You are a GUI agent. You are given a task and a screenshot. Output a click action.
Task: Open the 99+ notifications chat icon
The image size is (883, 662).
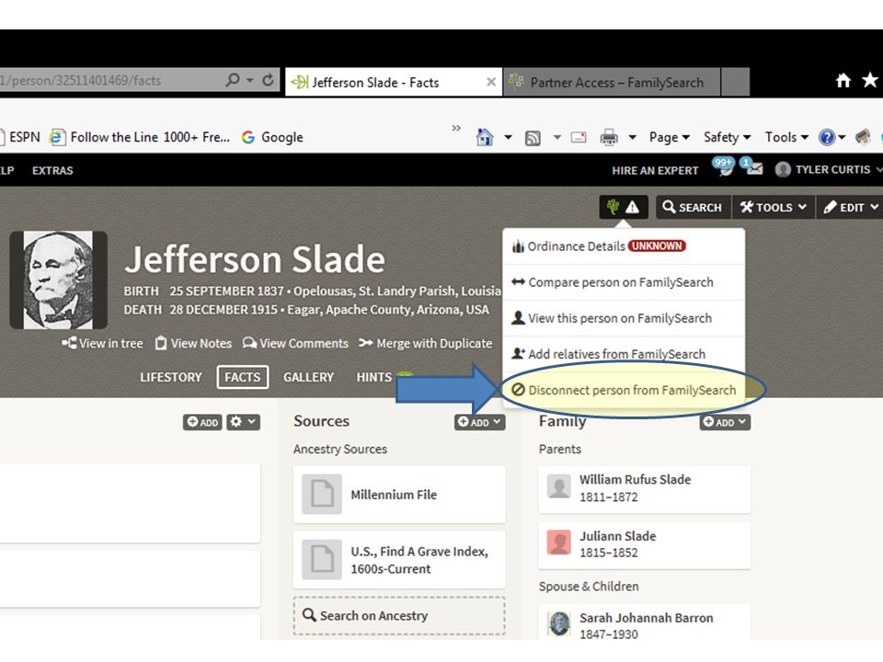(x=724, y=166)
